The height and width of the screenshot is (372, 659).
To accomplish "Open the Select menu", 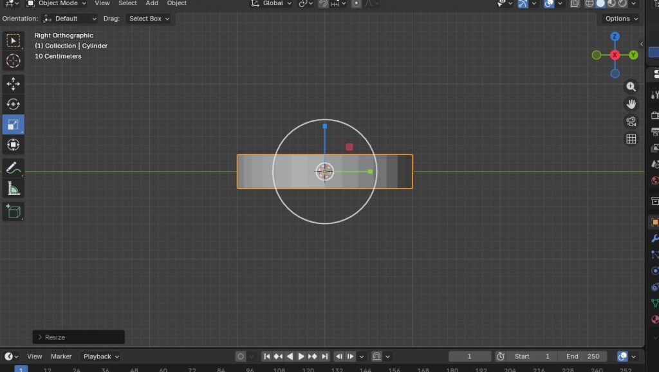I will click(x=127, y=3).
